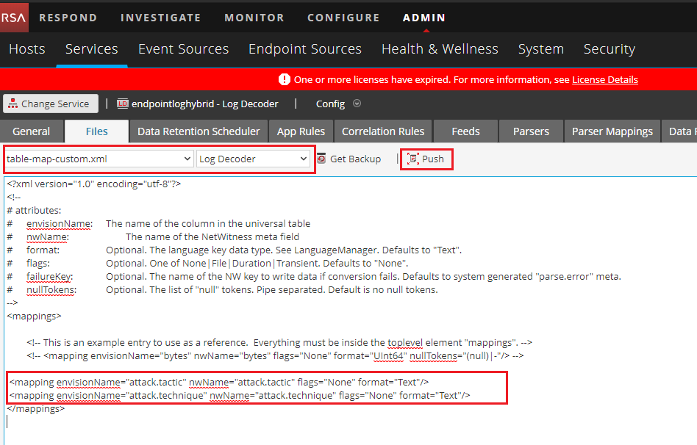The width and height of the screenshot is (697, 445).
Task: Click the red license warning icon
Action: coord(284,79)
